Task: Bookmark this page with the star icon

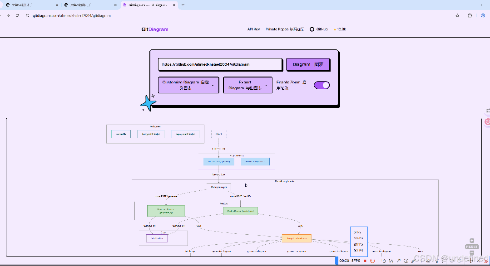Action: (457, 15)
